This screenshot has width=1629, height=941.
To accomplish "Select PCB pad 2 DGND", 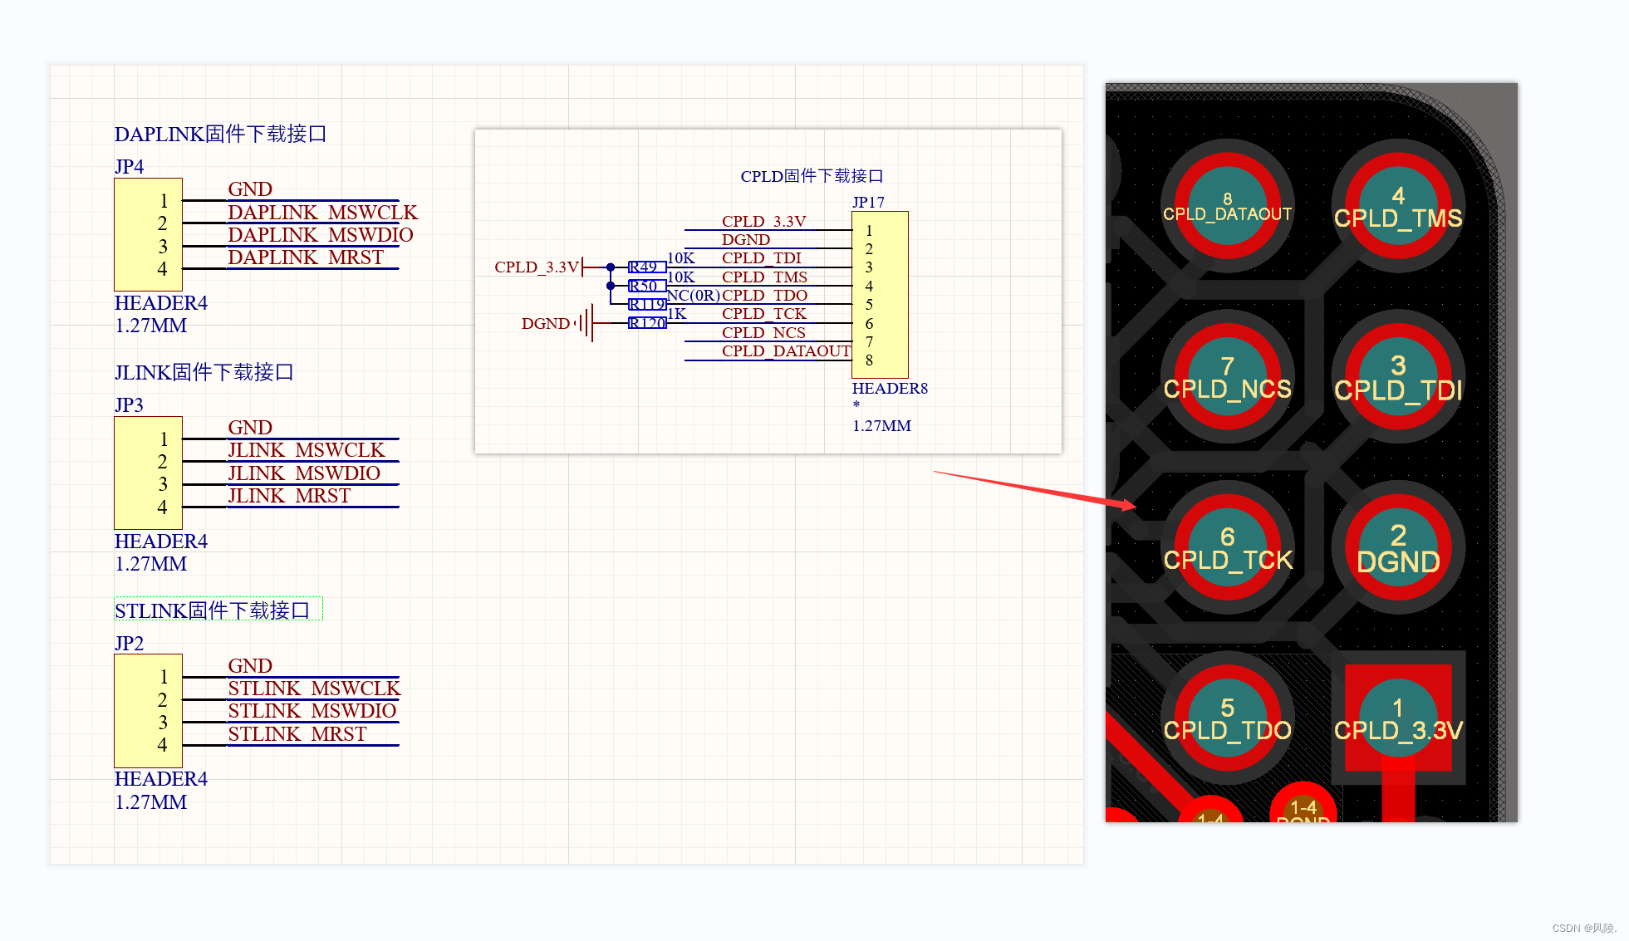I will pyautogui.click(x=1398, y=547).
